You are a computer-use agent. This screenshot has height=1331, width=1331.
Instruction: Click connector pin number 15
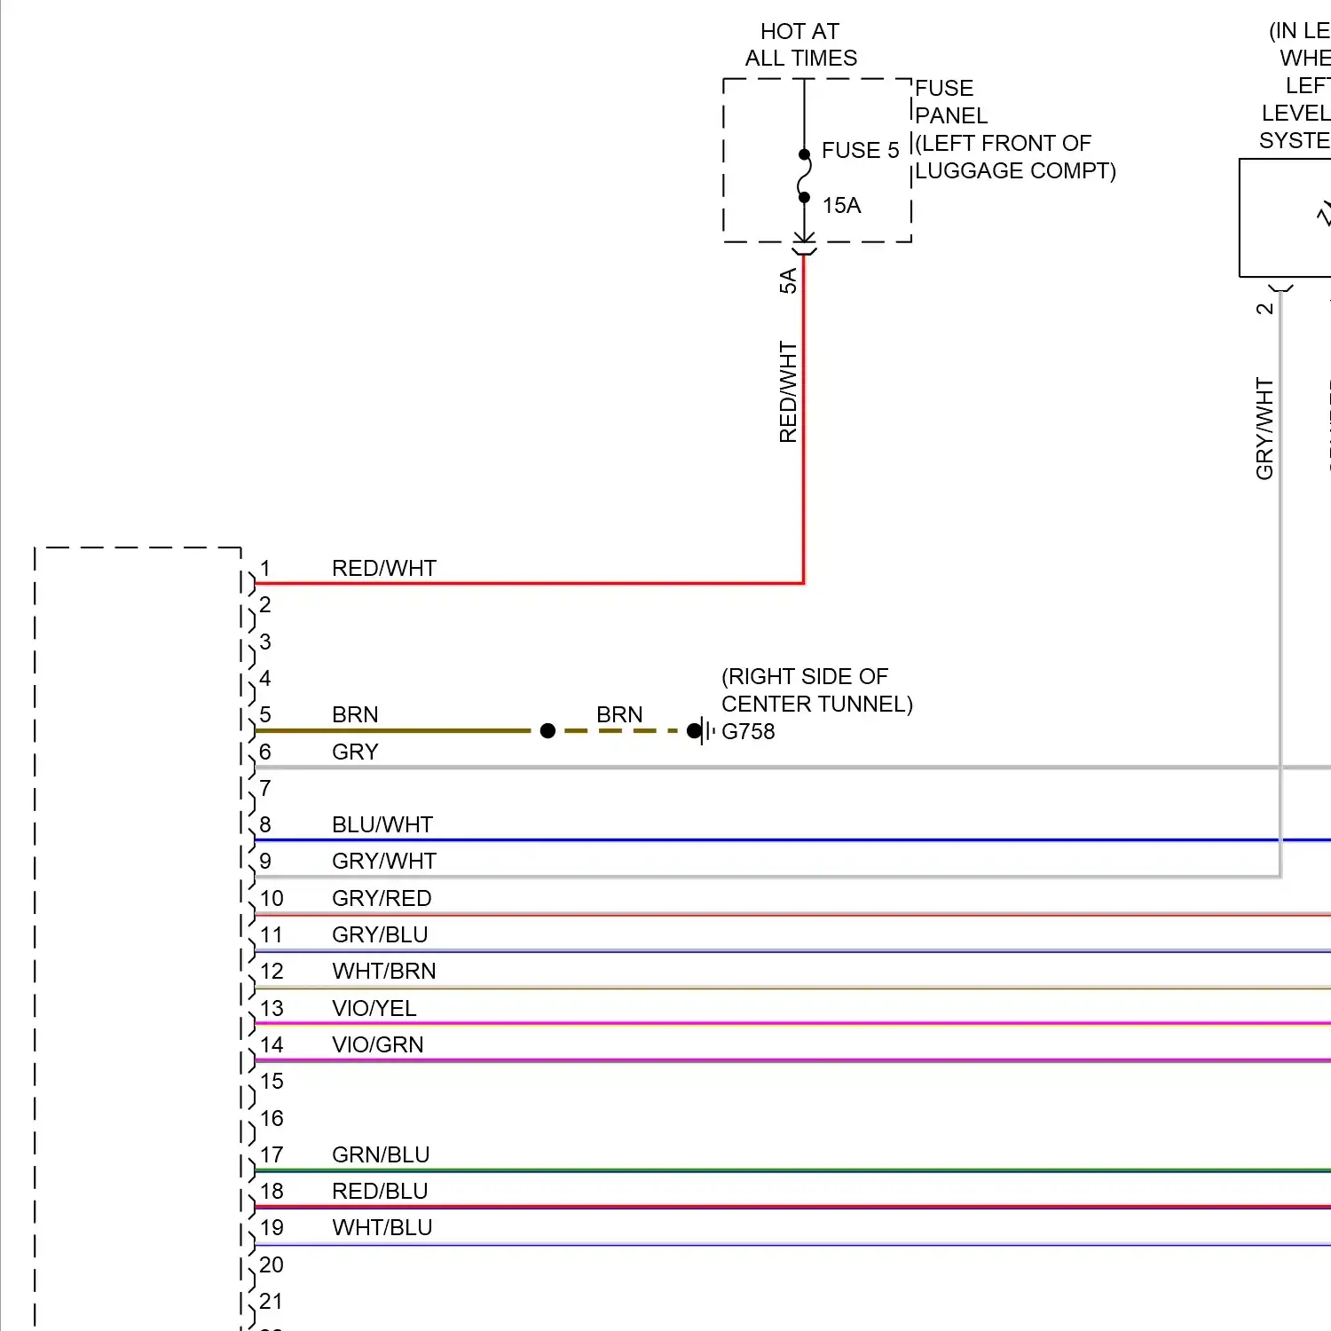pyautogui.click(x=272, y=1081)
